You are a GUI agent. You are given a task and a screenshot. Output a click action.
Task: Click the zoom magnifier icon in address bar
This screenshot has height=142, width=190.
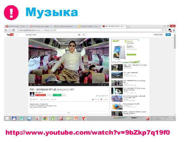163,30
